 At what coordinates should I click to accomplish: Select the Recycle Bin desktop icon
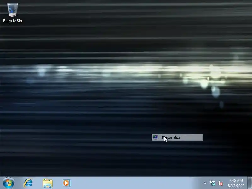pyautogui.click(x=13, y=13)
